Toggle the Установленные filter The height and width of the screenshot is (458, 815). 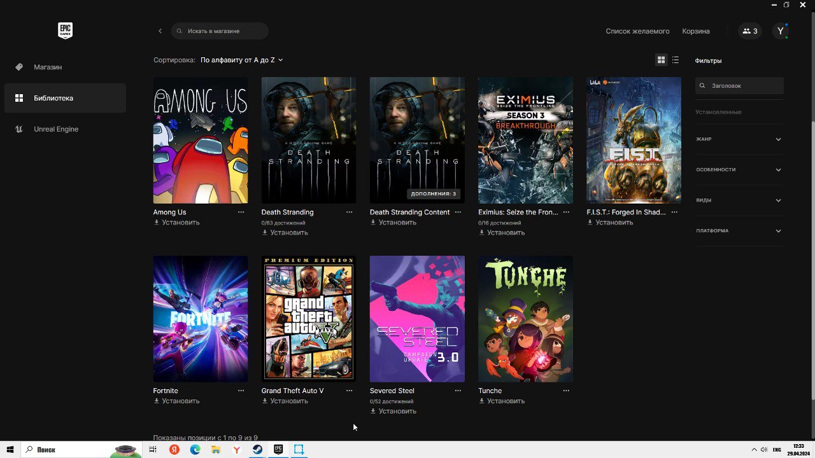[718, 112]
